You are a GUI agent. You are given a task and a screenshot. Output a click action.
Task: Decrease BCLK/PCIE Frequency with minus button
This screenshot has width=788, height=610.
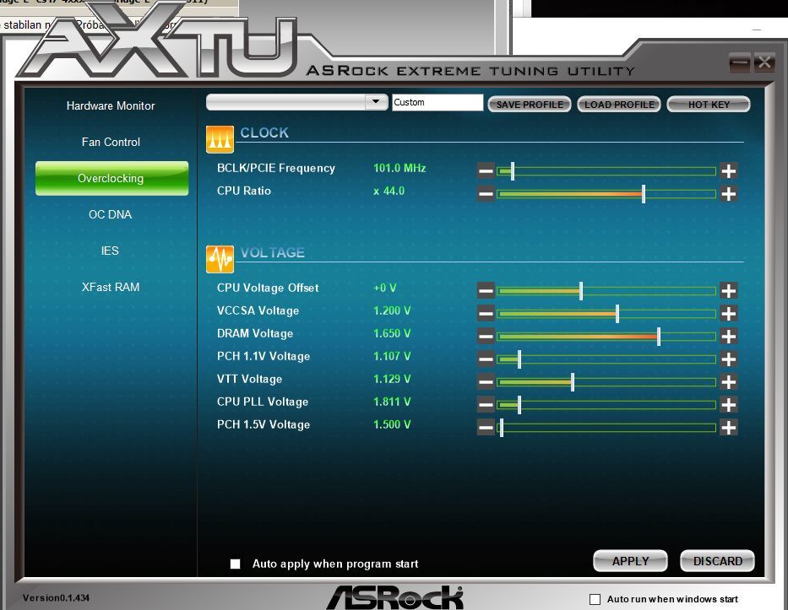pyautogui.click(x=486, y=170)
